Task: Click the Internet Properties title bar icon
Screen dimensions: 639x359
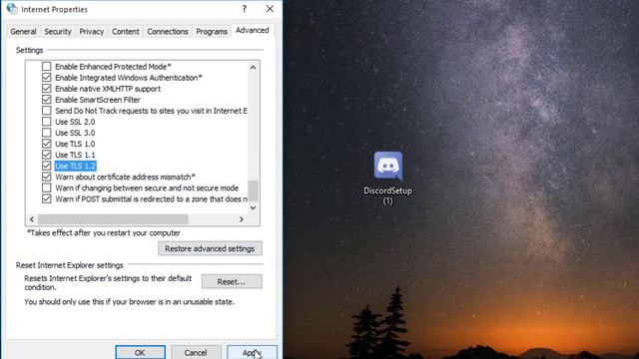Action: [12, 9]
